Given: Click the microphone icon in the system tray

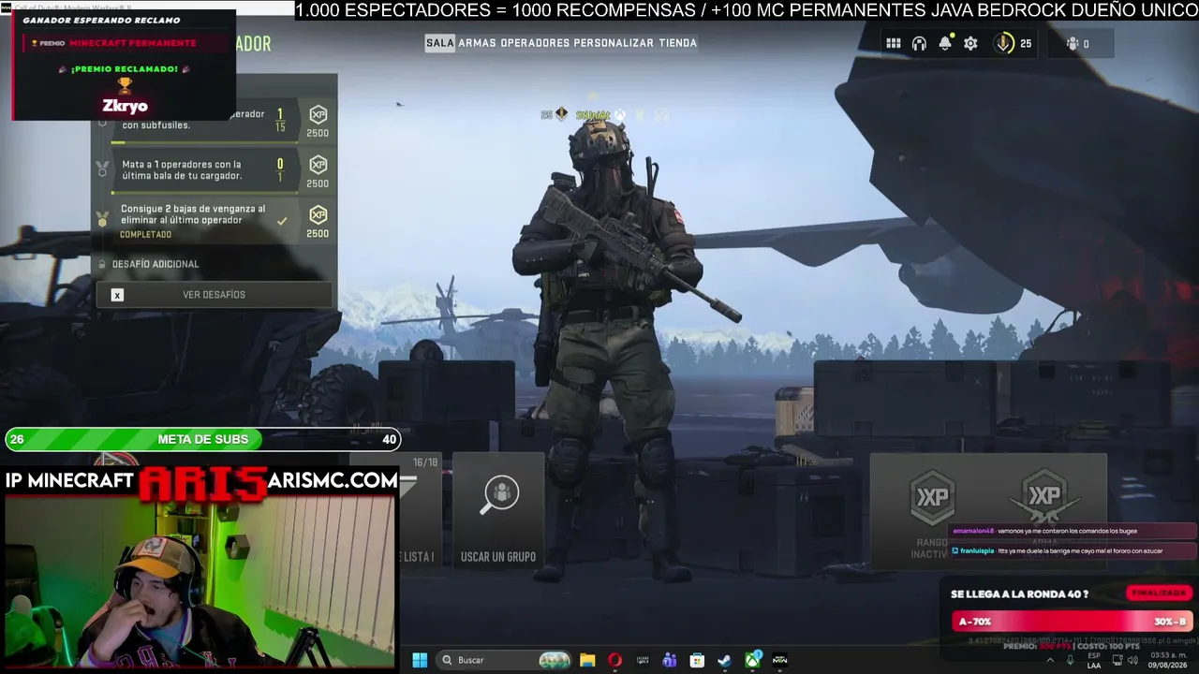Looking at the screenshot, I should click(x=1070, y=660).
